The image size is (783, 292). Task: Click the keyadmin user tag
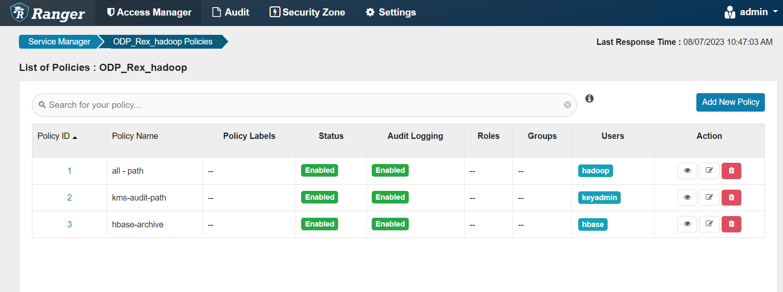tap(599, 198)
